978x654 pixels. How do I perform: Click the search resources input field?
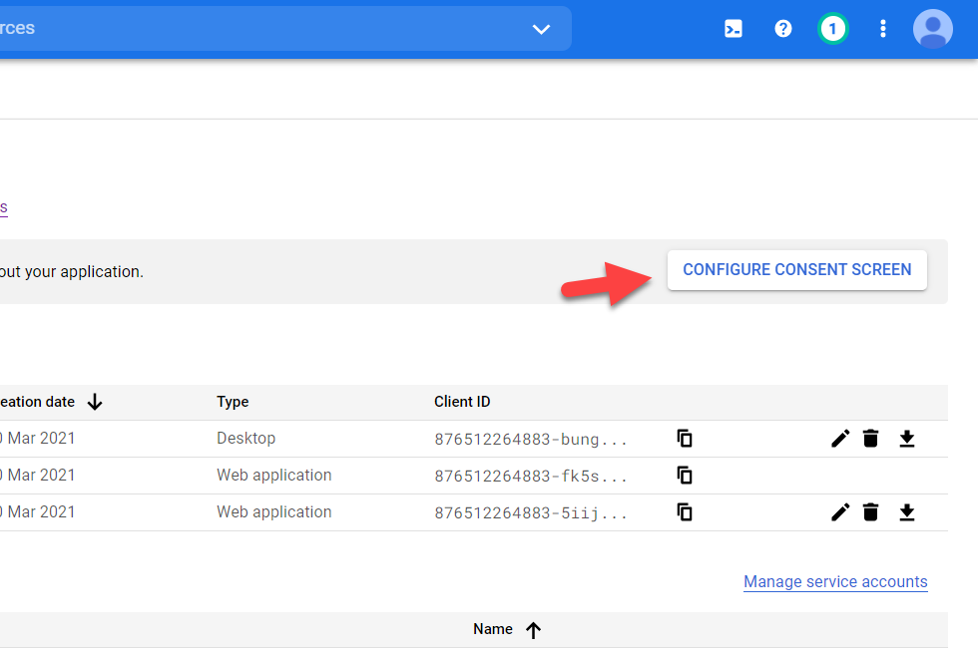coord(249,29)
